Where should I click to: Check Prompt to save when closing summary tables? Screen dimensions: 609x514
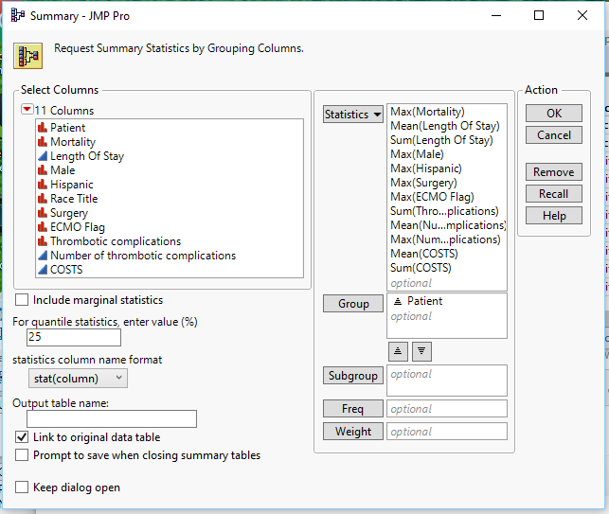22,455
